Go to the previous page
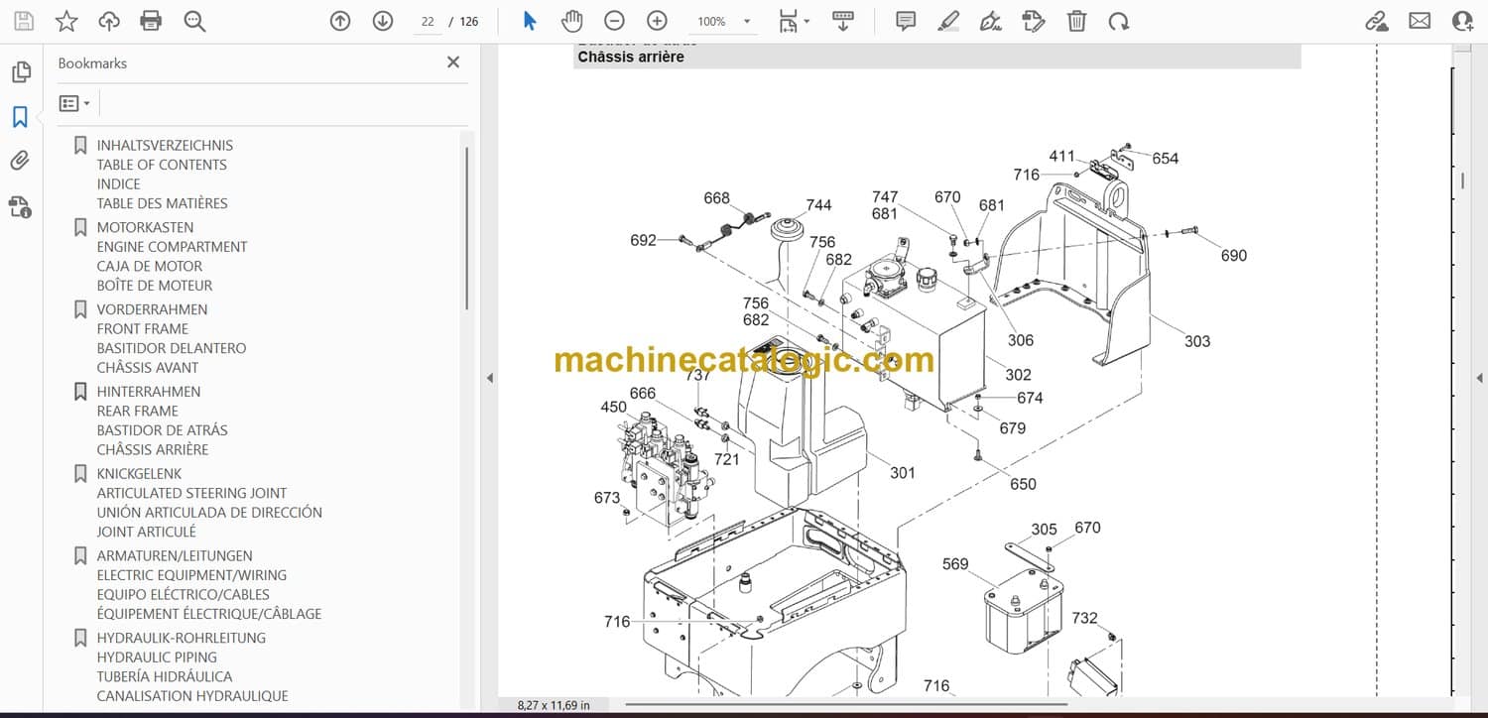This screenshot has height=718, width=1488. click(x=340, y=21)
